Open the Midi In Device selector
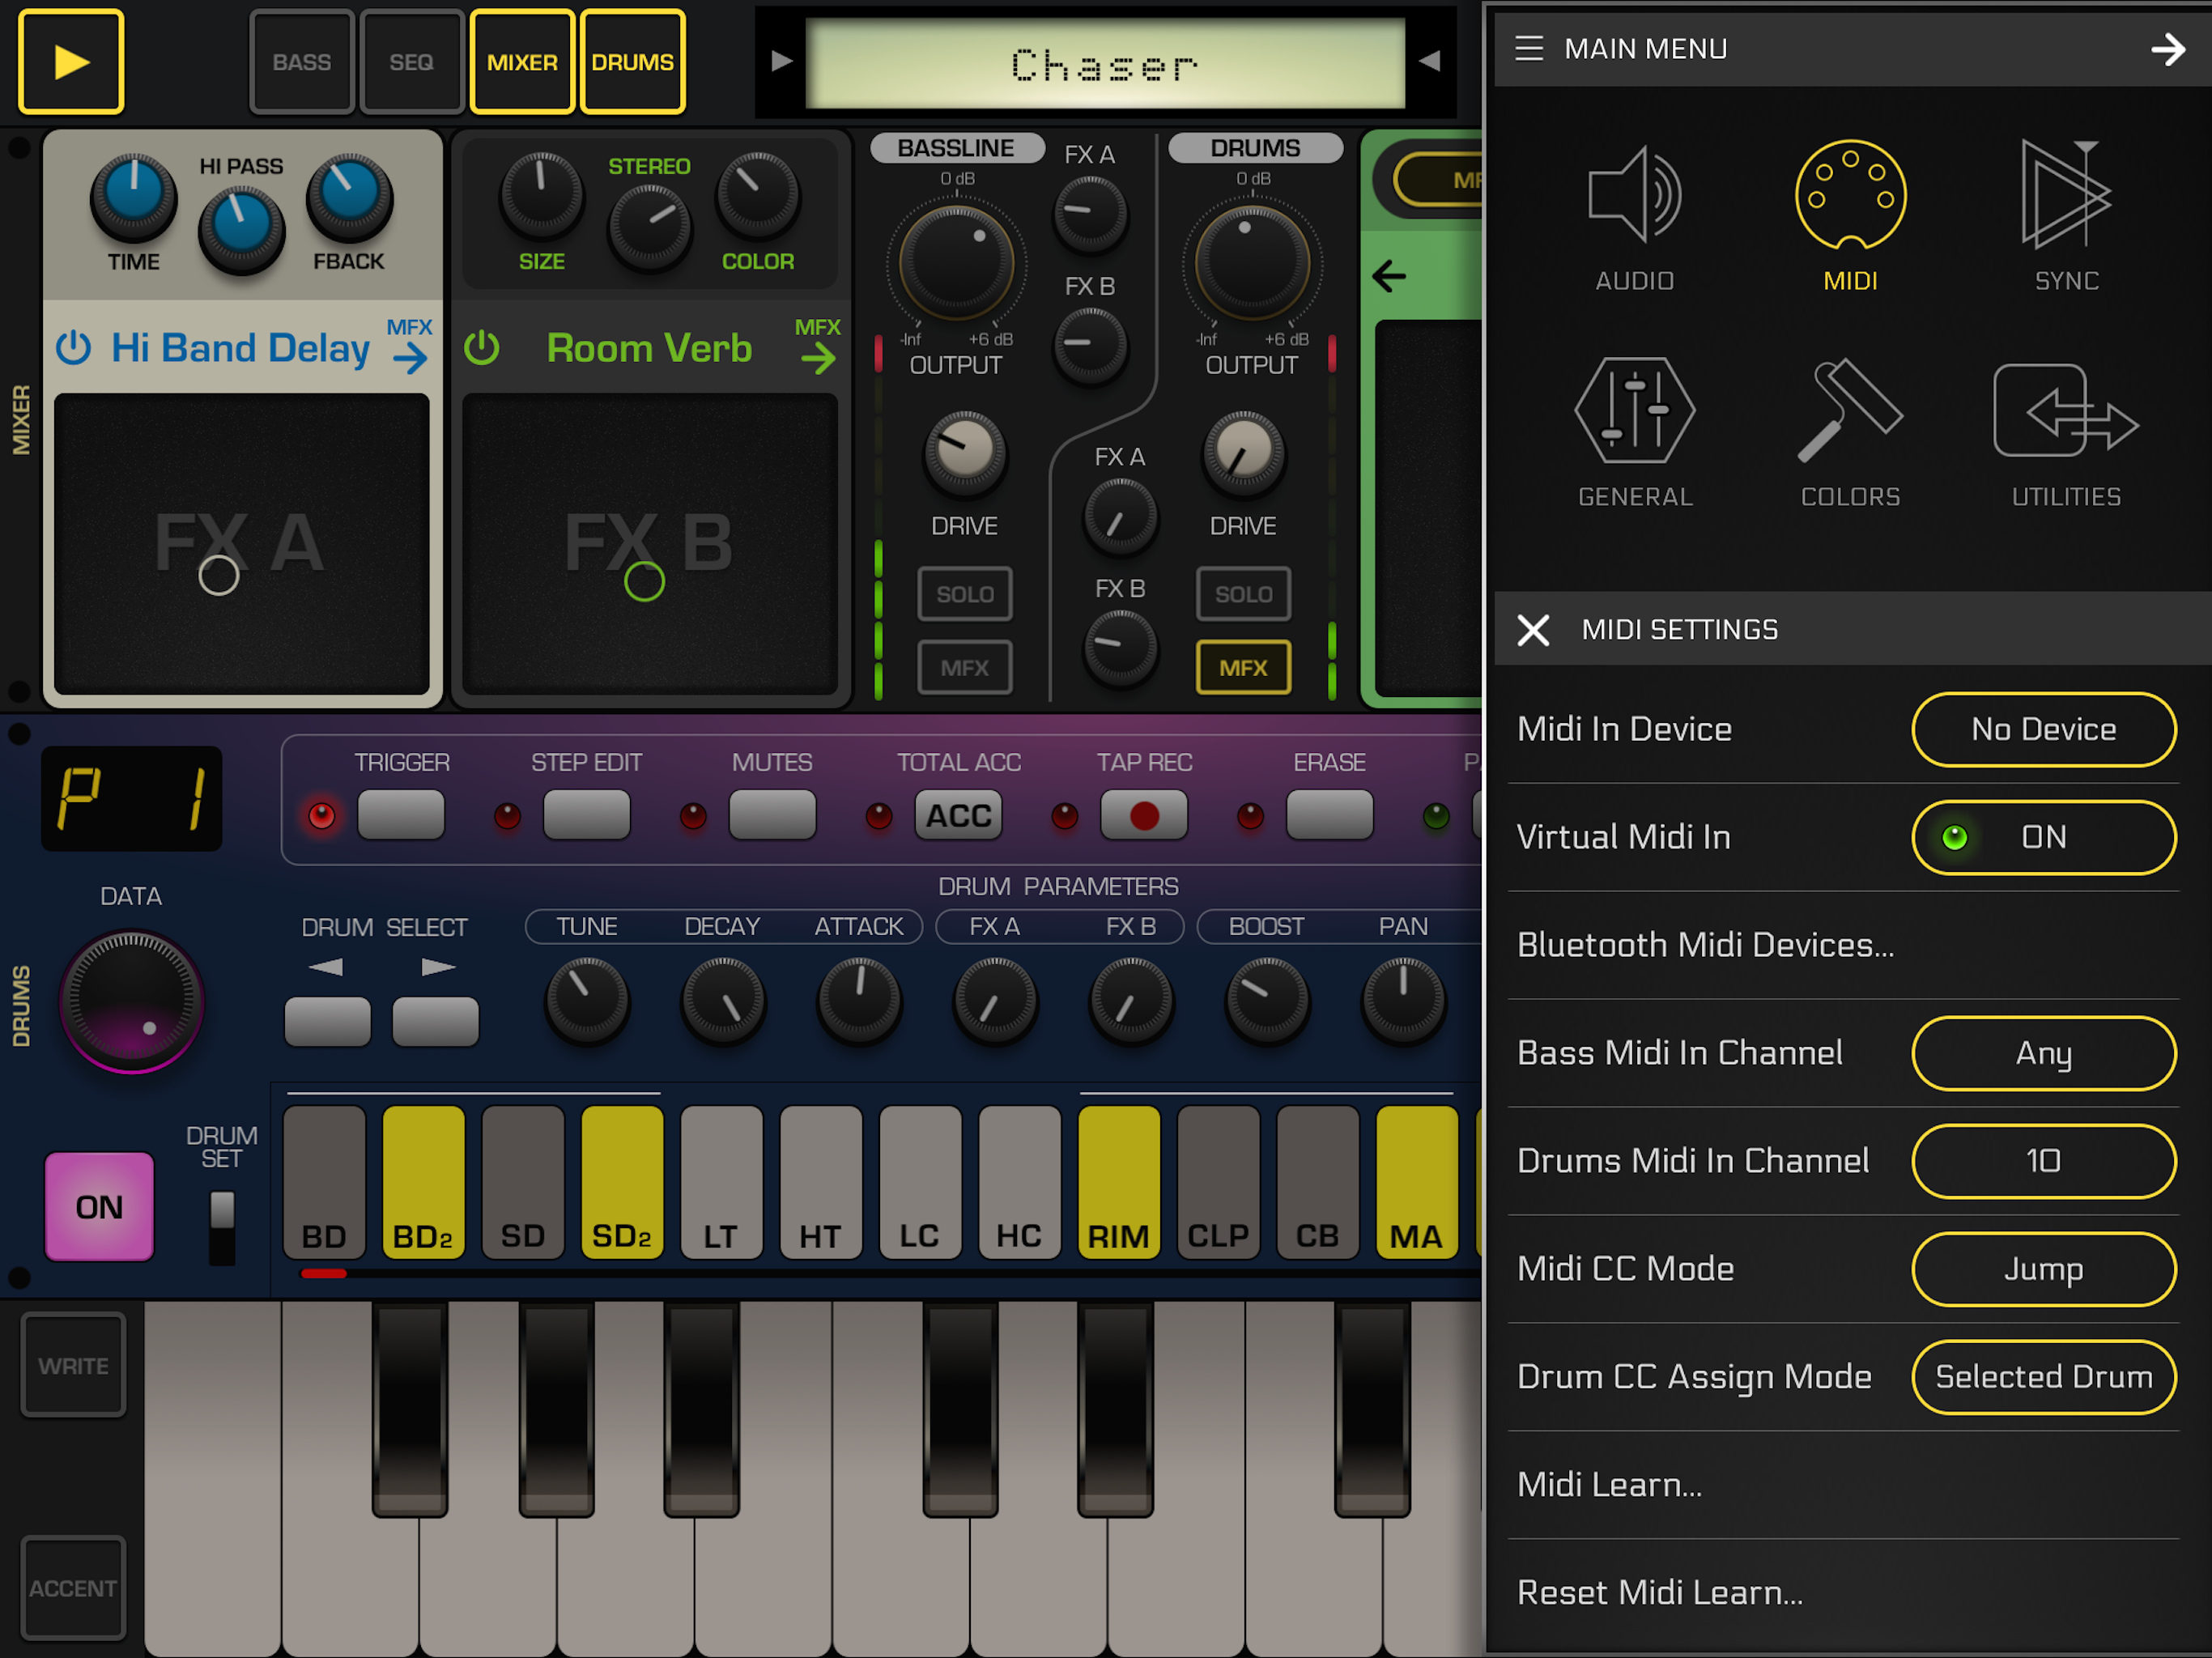This screenshot has width=2212, height=1658. coord(2043,729)
